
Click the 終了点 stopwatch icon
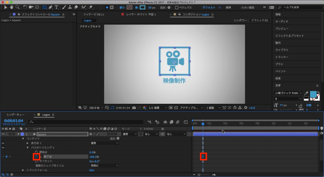(36, 157)
